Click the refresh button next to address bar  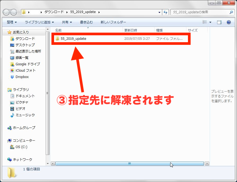[165, 12]
